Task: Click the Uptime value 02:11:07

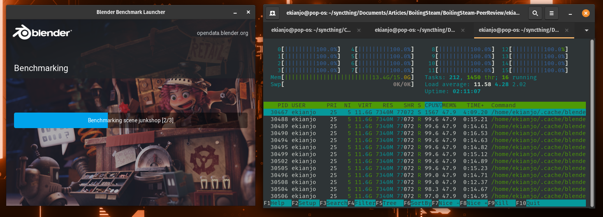Action: (x=466, y=91)
